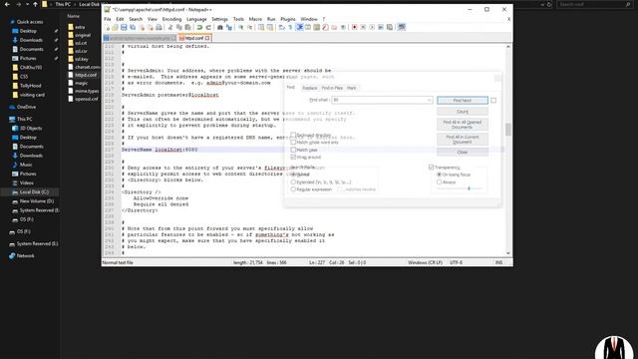
Task: Click the Cut toolbar icon
Action: [170, 27]
